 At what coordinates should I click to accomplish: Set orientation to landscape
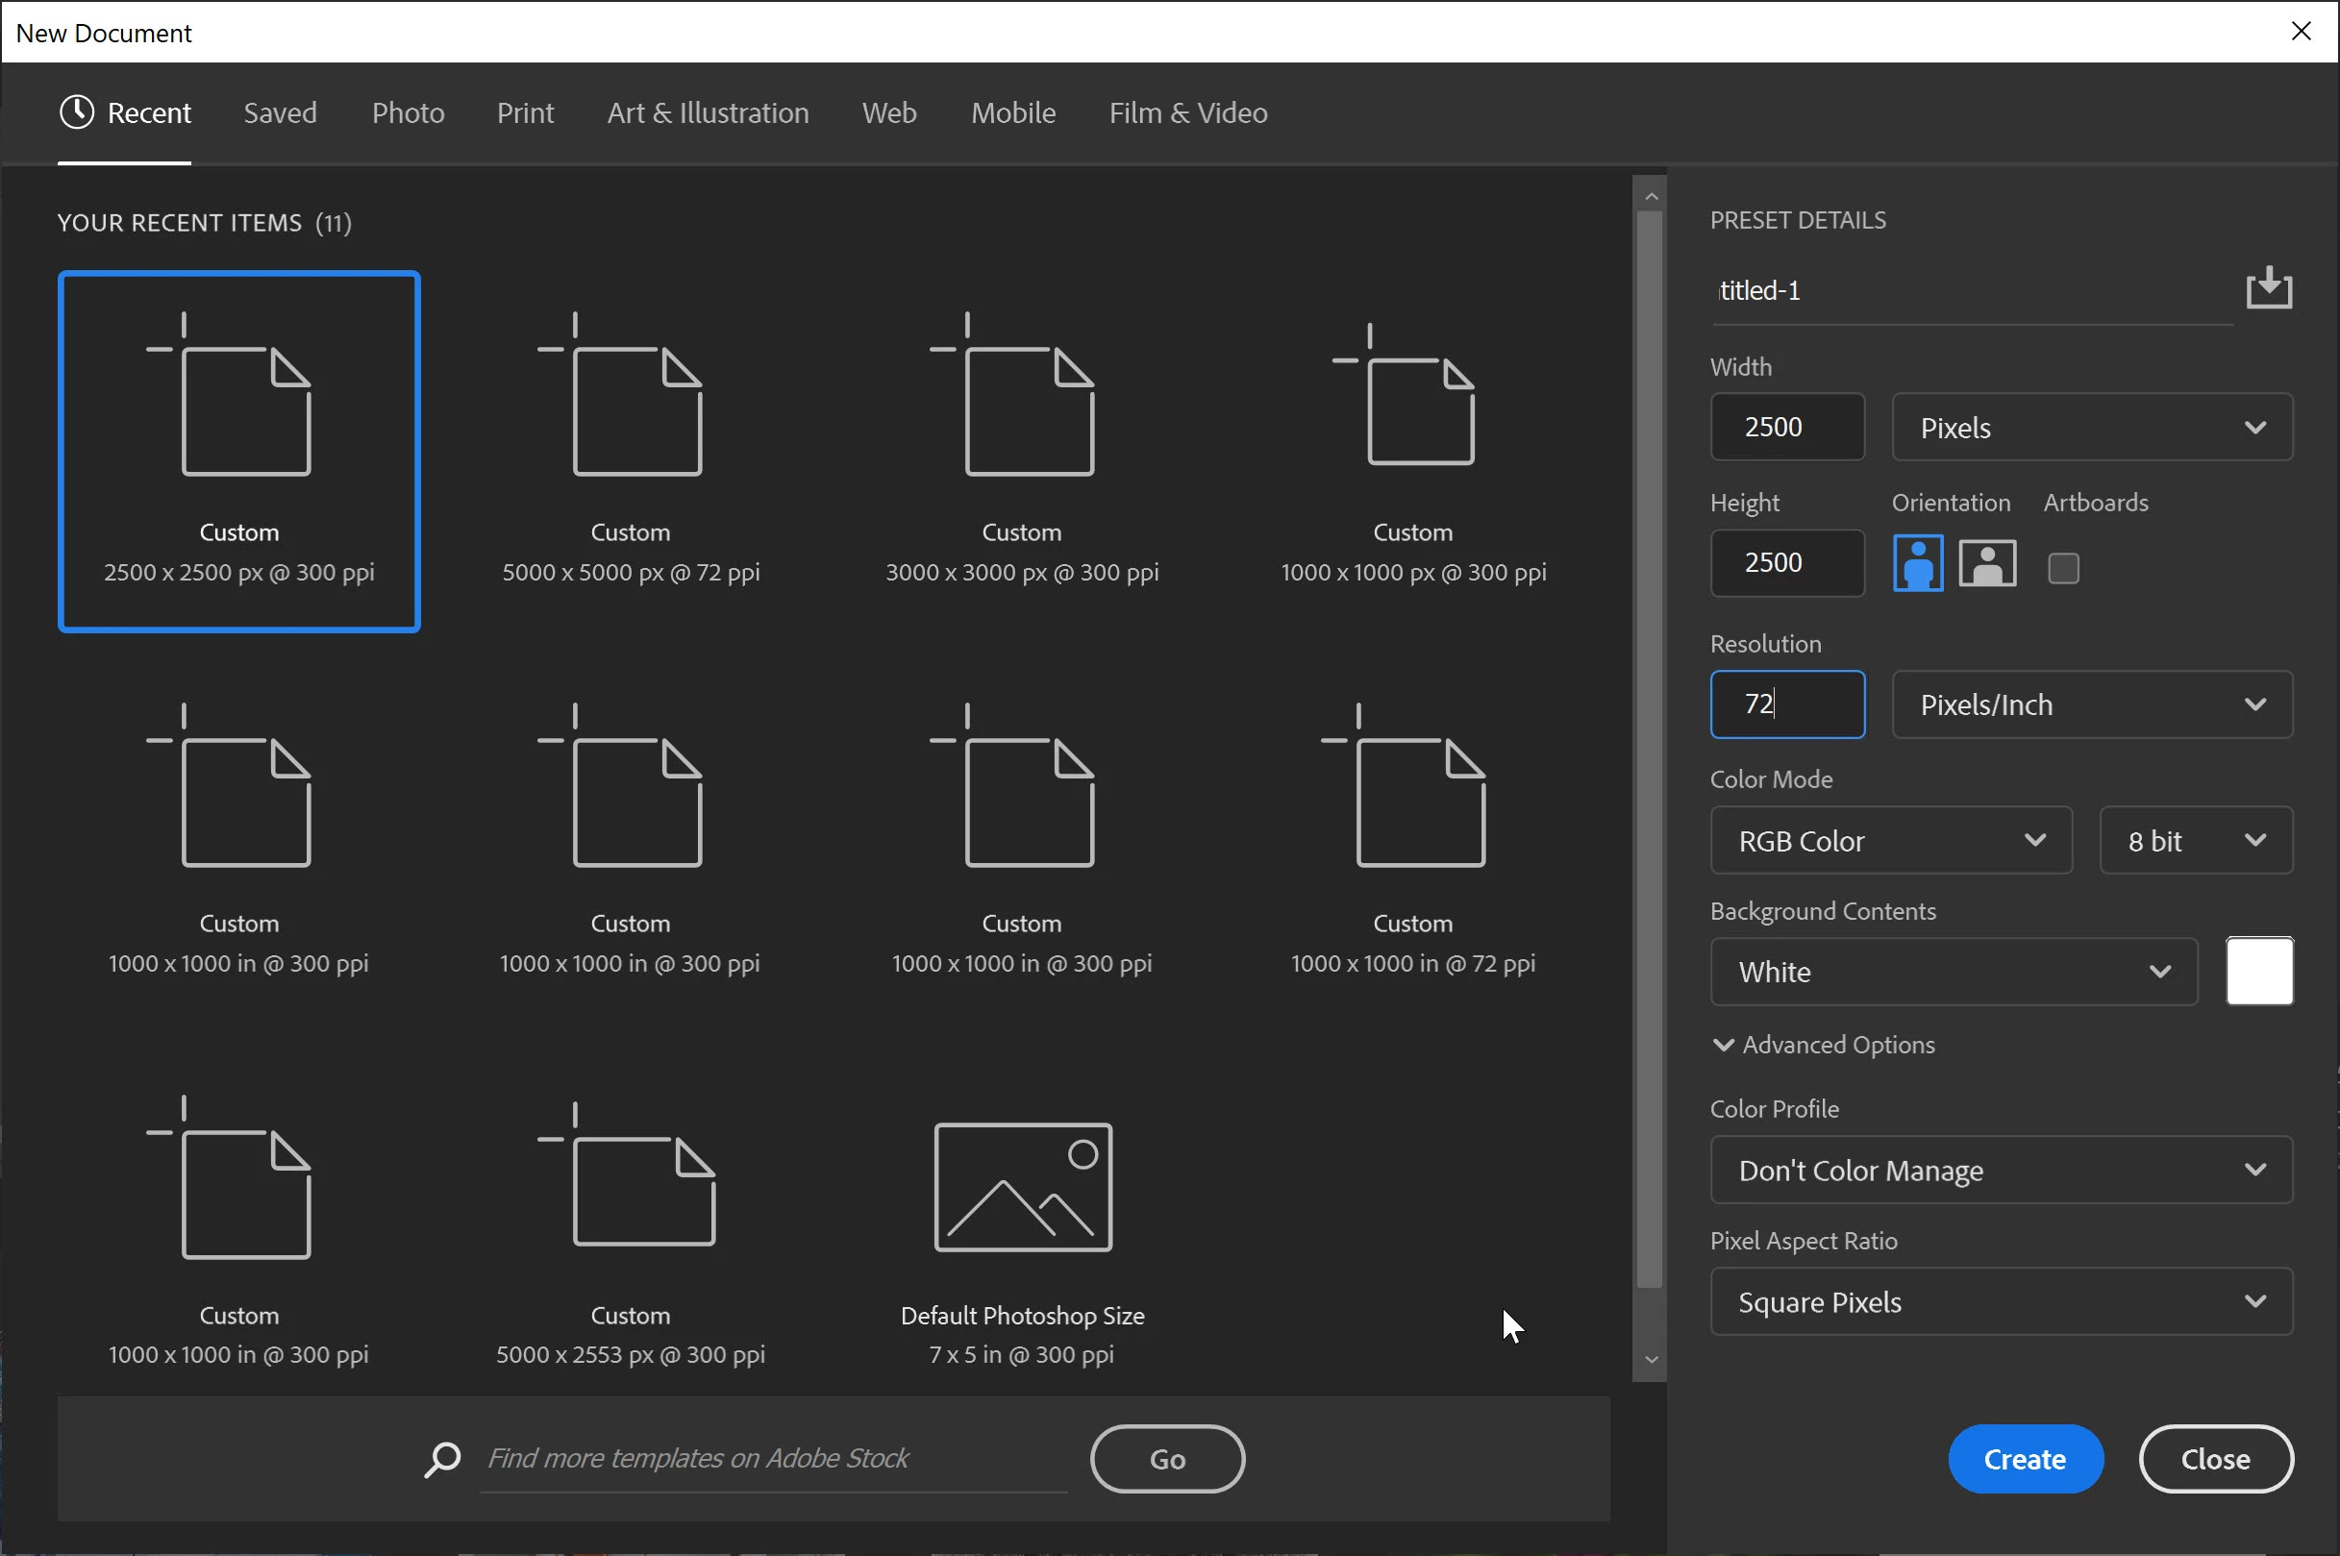pyautogui.click(x=1987, y=563)
